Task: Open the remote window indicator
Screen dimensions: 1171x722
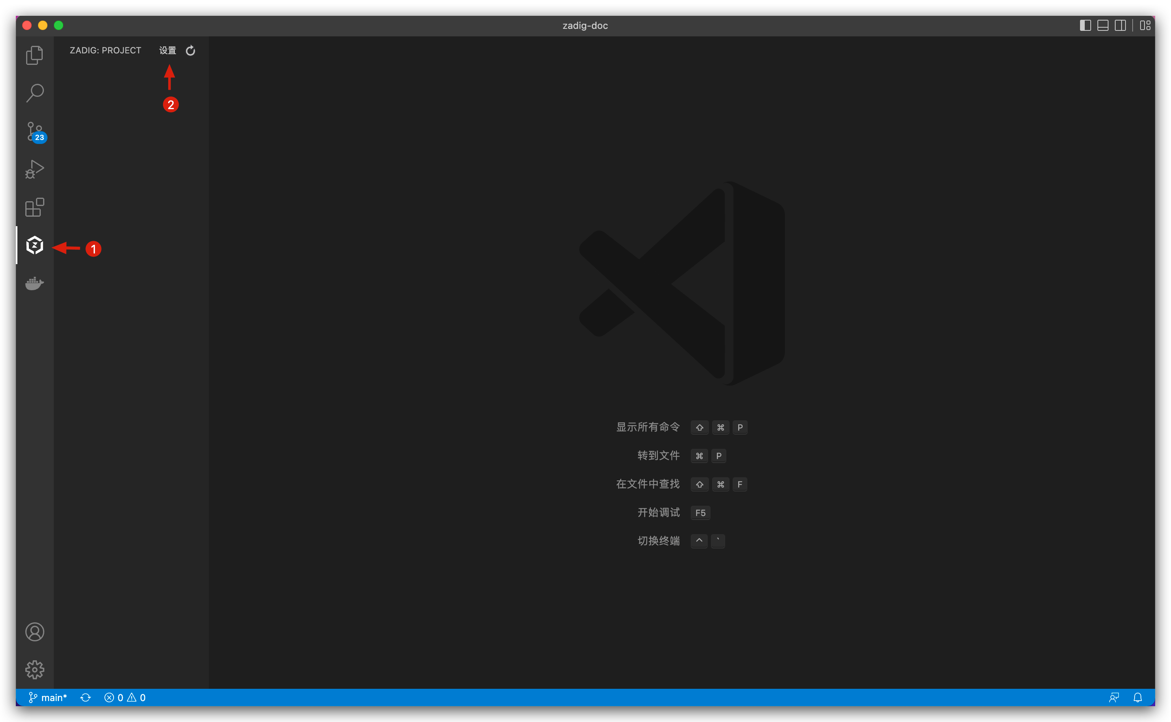Action: coord(1114,697)
